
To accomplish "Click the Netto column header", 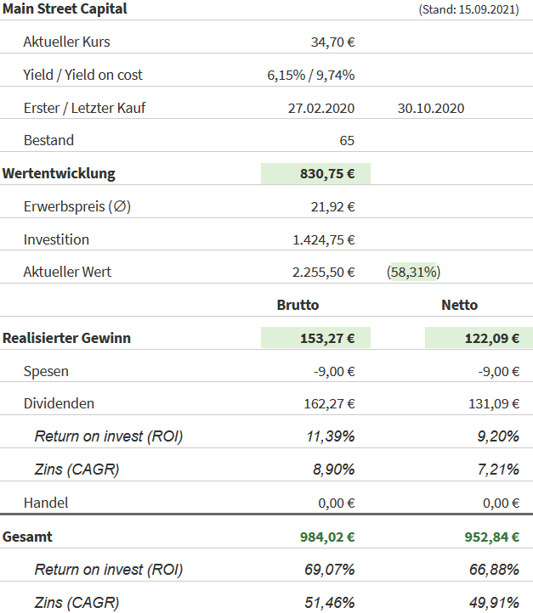I will coord(459,305).
